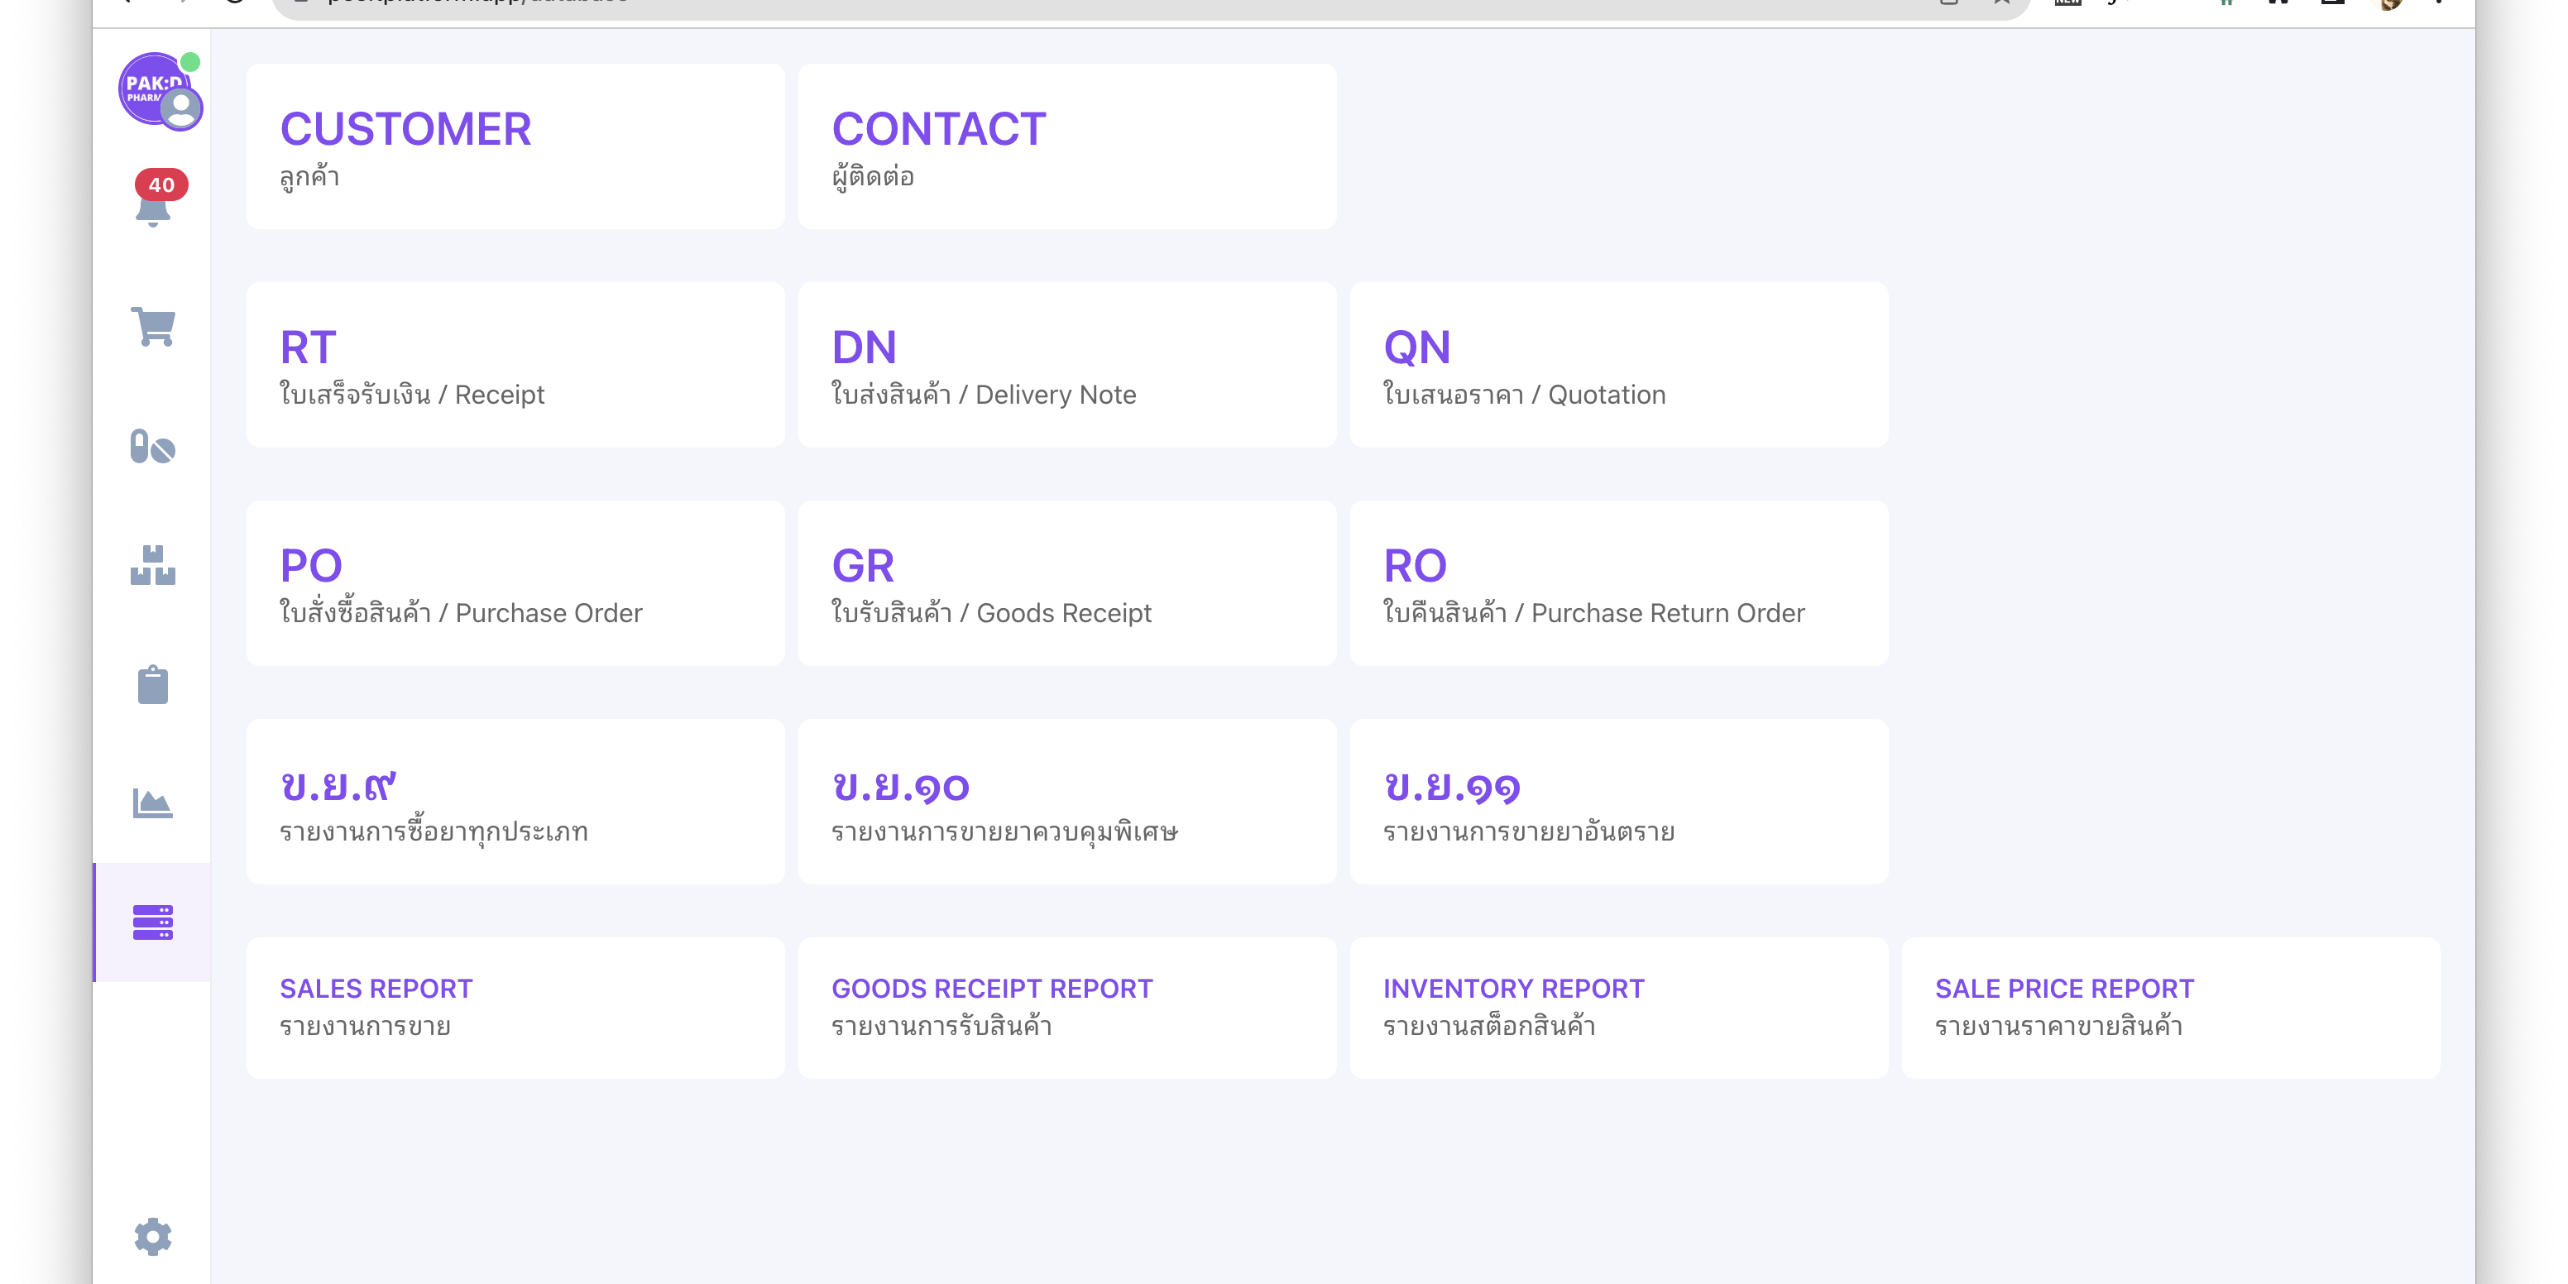Open the SALES REPORT card
This screenshot has width=2568, height=1284.
pyautogui.click(x=515, y=1007)
